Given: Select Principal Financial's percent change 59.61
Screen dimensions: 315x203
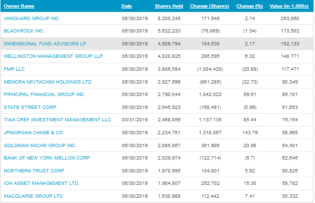Looking at the screenshot, I should coord(250,95).
